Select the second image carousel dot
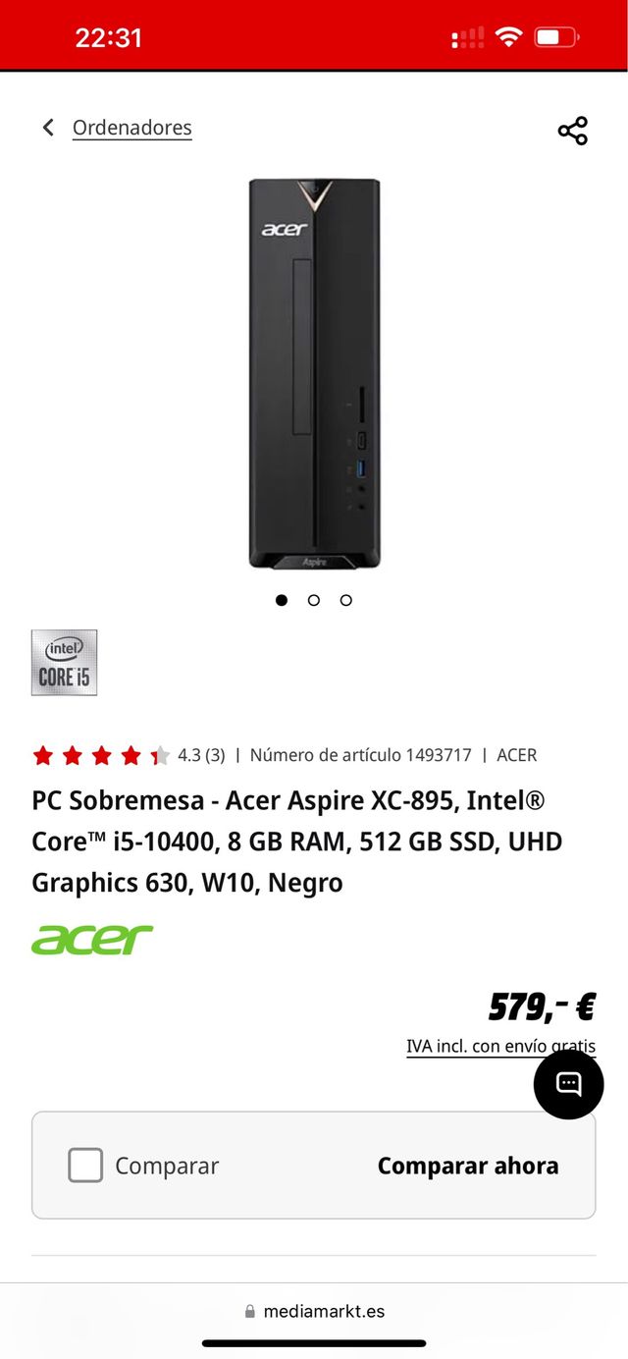Image resolution: width=628 pixels, height=1359 pixels. click(x=314, y=600)
